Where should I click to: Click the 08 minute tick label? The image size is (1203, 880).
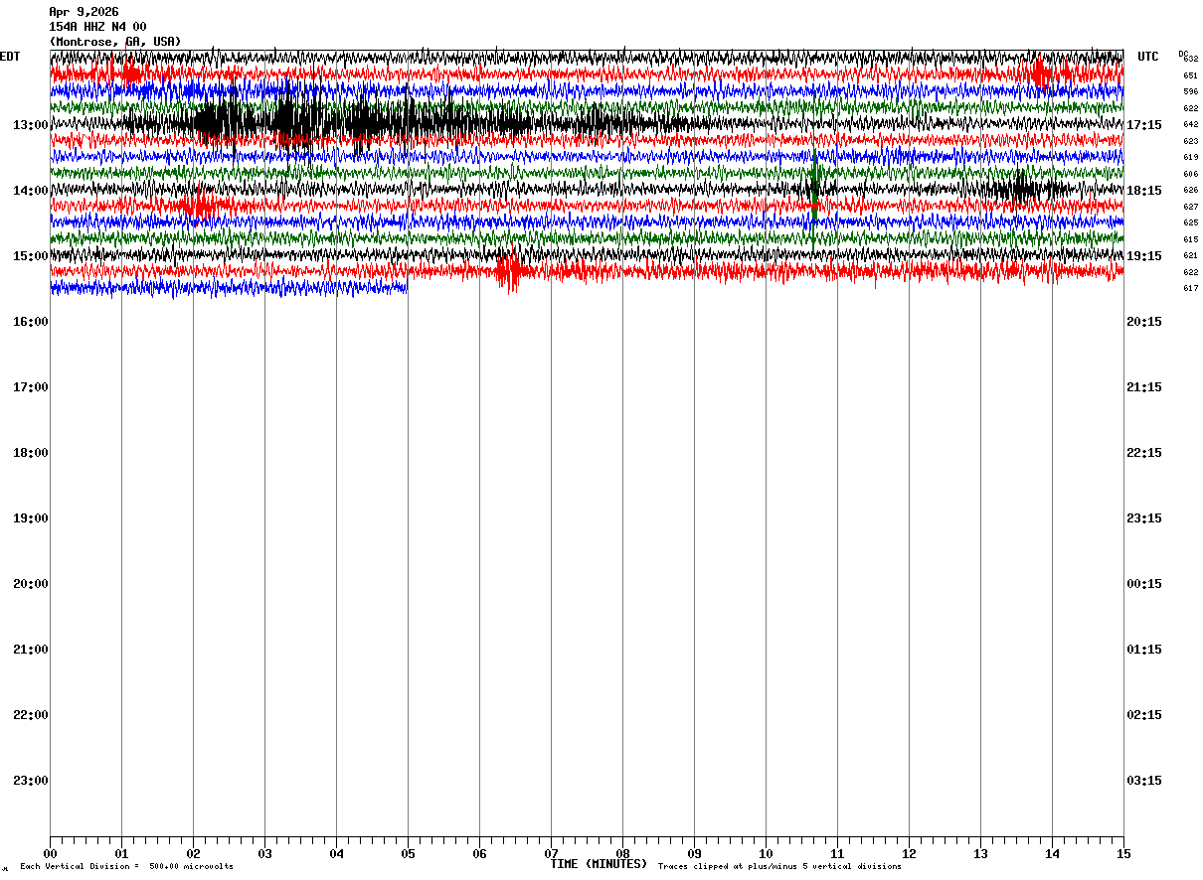622,854
